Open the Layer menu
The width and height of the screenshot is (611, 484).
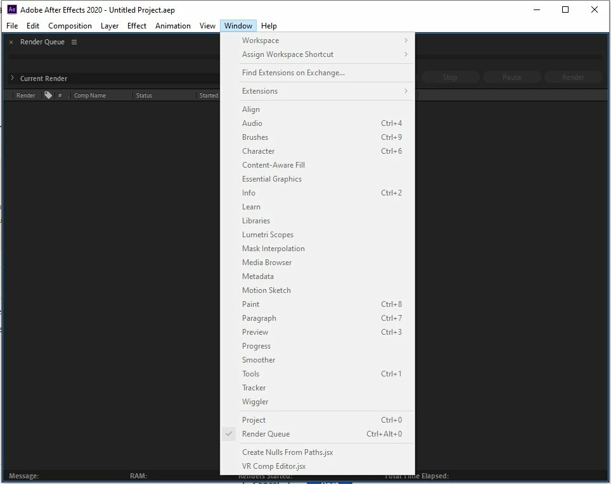click(x=110, y=26)
